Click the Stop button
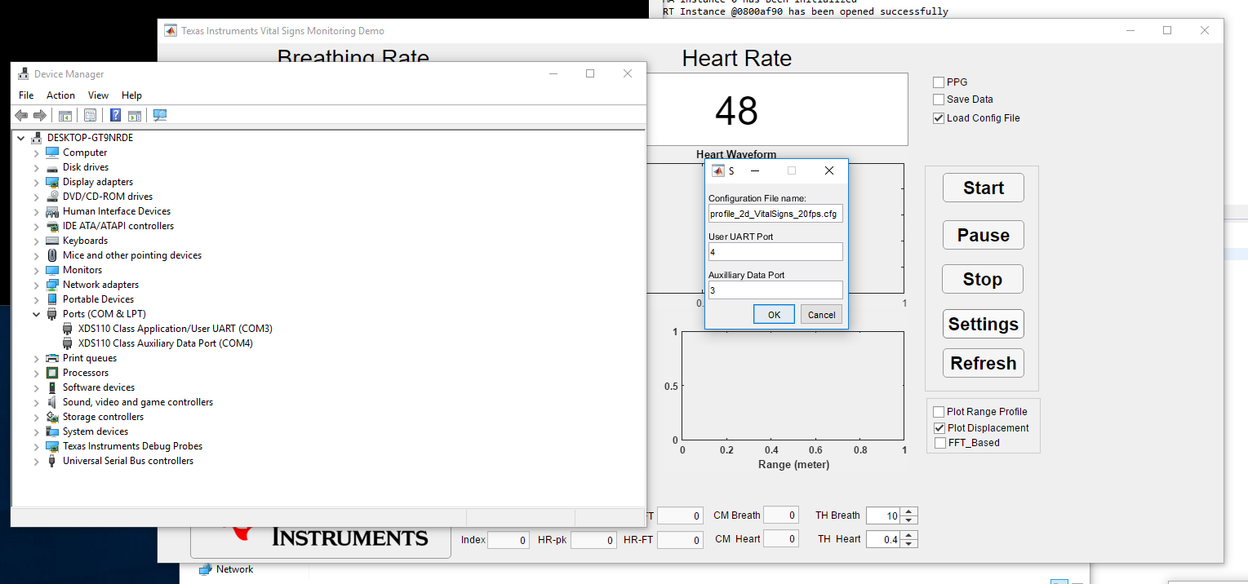This screenshot has width=1248, height=584. click(982, 279)
